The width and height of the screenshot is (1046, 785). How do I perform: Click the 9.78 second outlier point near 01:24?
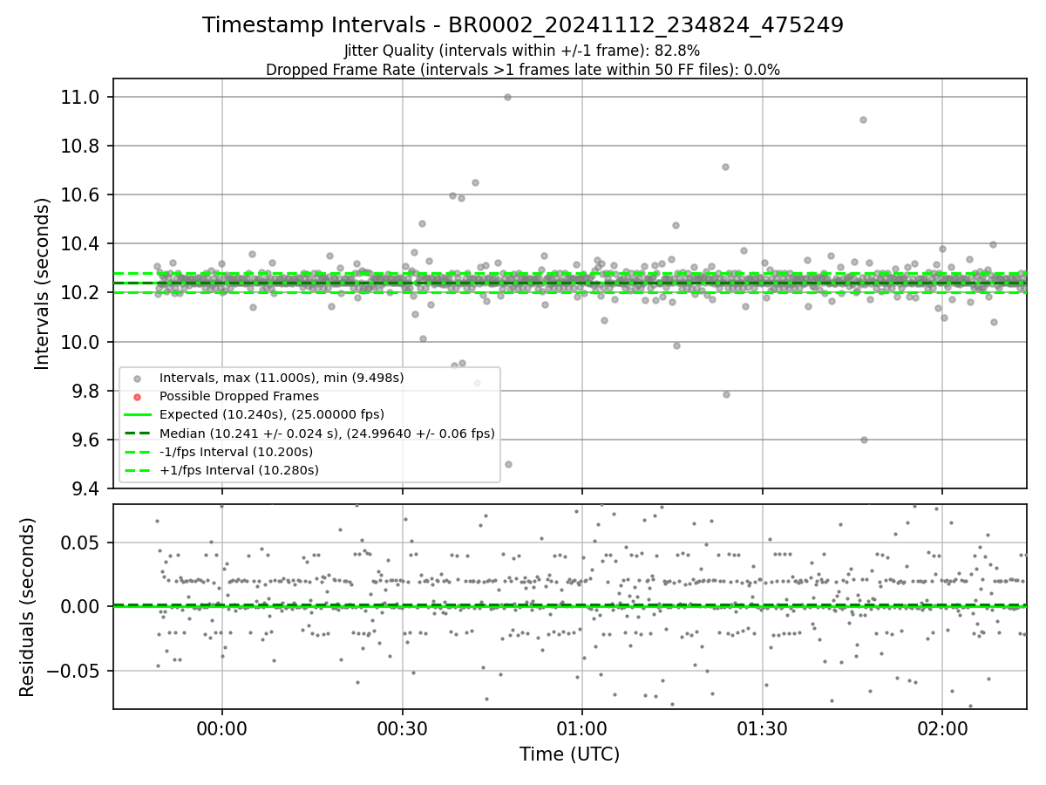coord(726,394)
